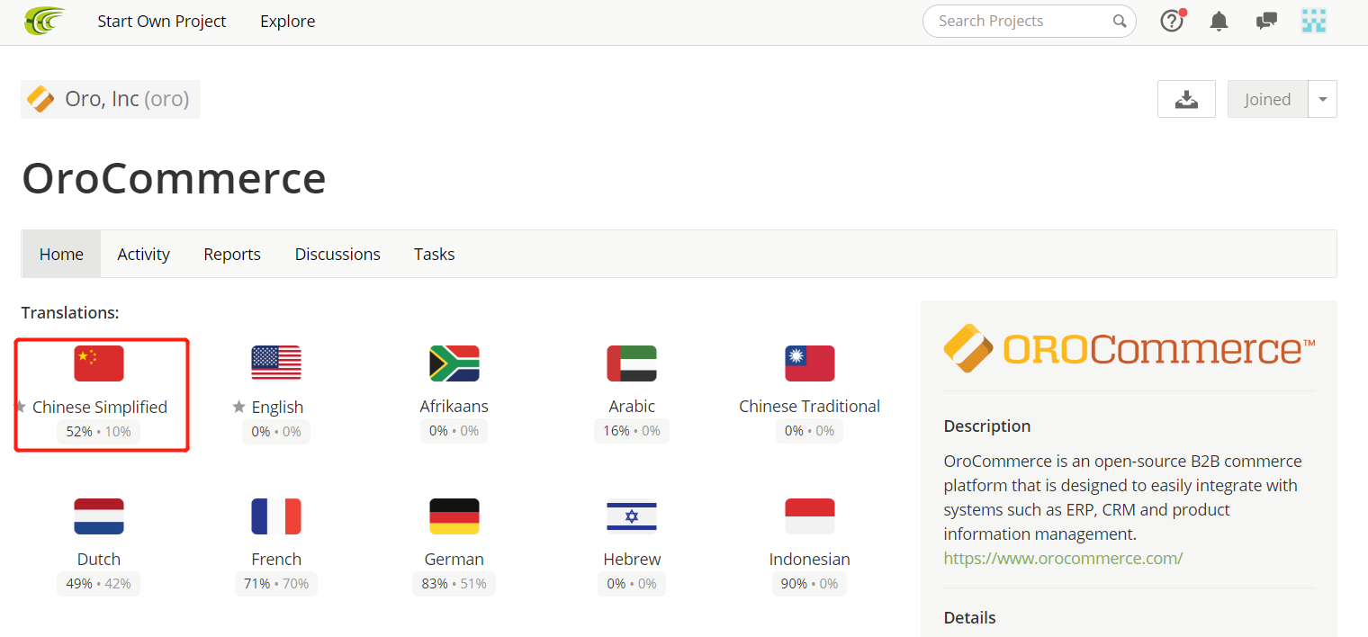Switch to the Discussions tab

[x=337, y=254]
